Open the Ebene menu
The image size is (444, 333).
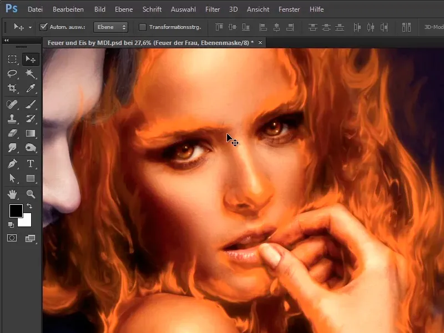124,9
